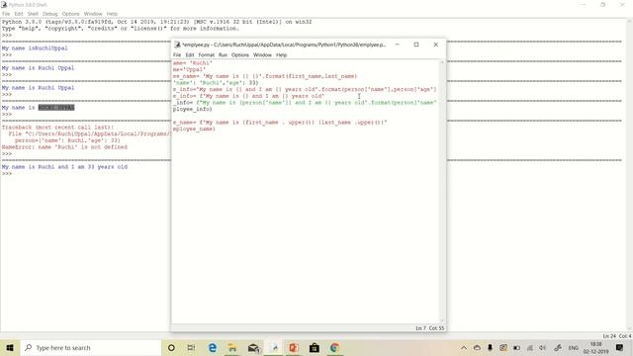Switch to the Python IDLE taskbar icon

click(274, 347)
